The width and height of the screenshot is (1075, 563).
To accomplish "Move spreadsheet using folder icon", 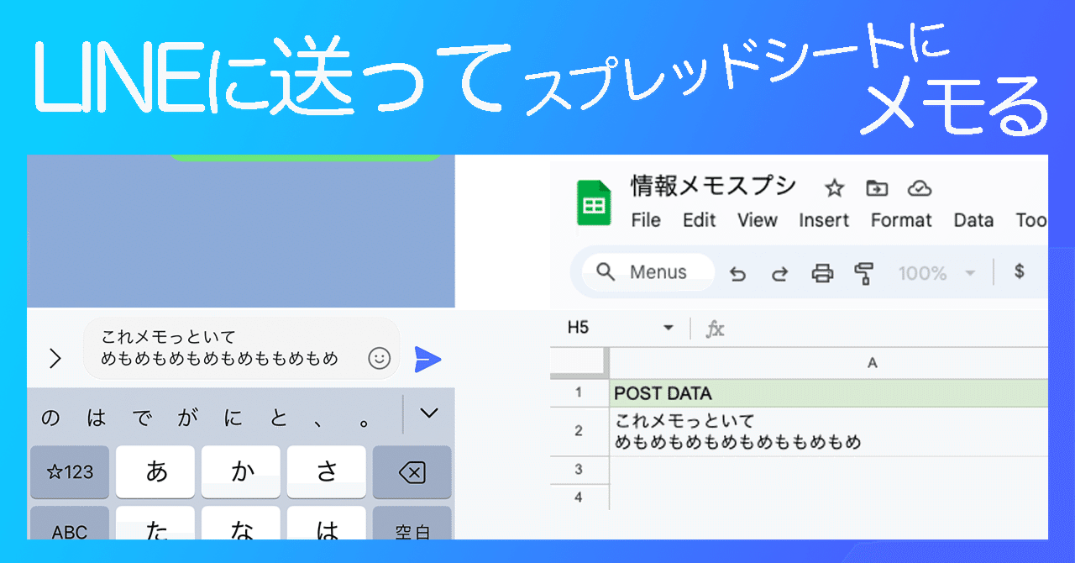I will (877, 188).
